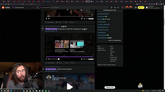Give Award on the top post

(59, 22)
